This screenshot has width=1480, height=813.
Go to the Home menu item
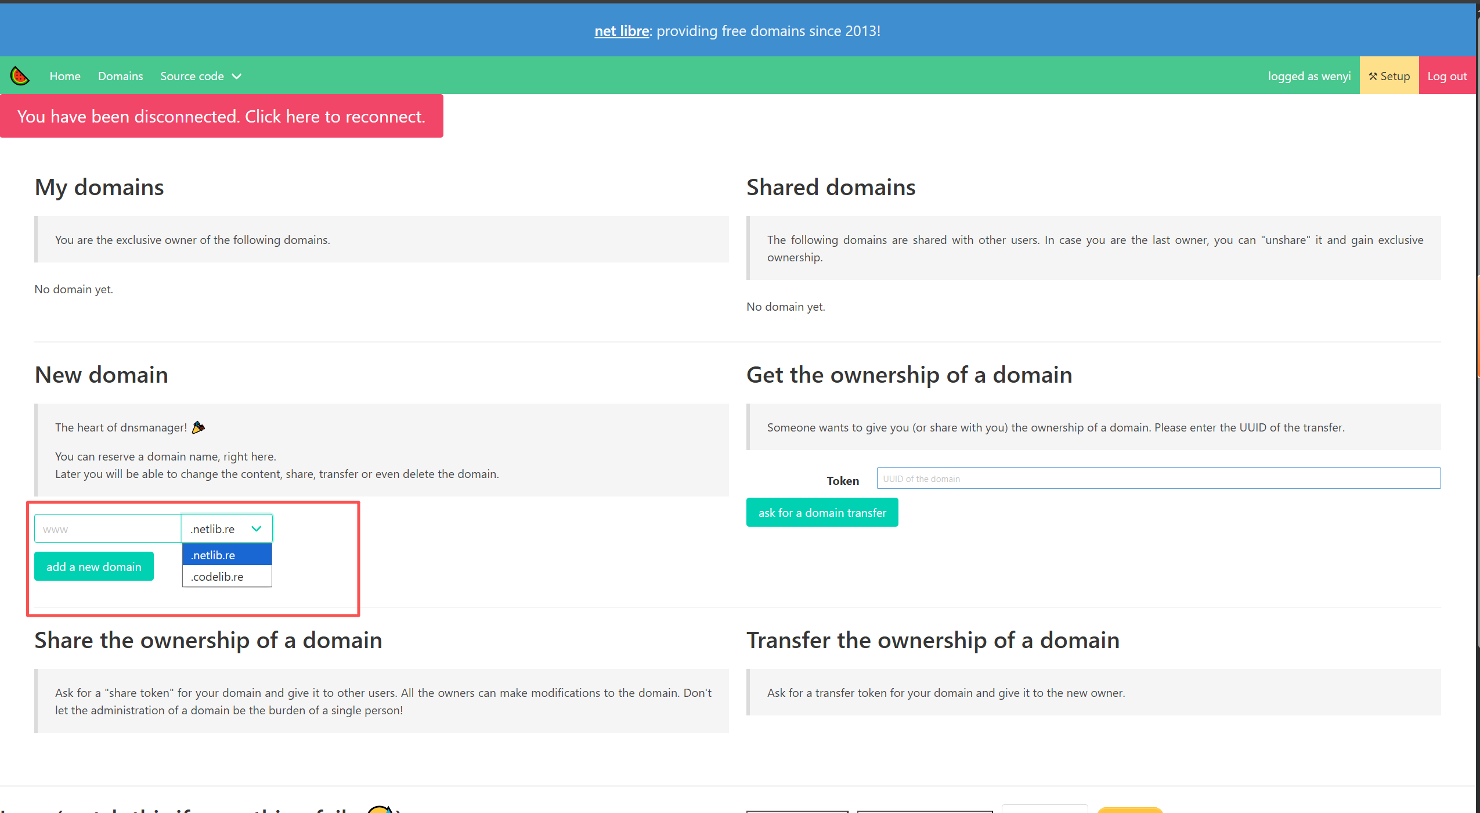coord(65,76)
